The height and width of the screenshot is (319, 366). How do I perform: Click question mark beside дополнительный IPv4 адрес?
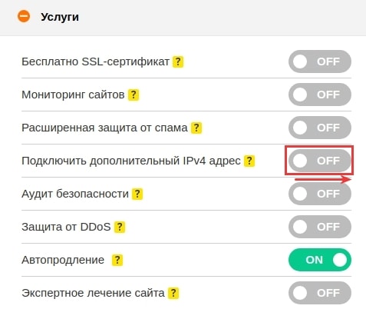pyautogui.click(x=249, y=161)
